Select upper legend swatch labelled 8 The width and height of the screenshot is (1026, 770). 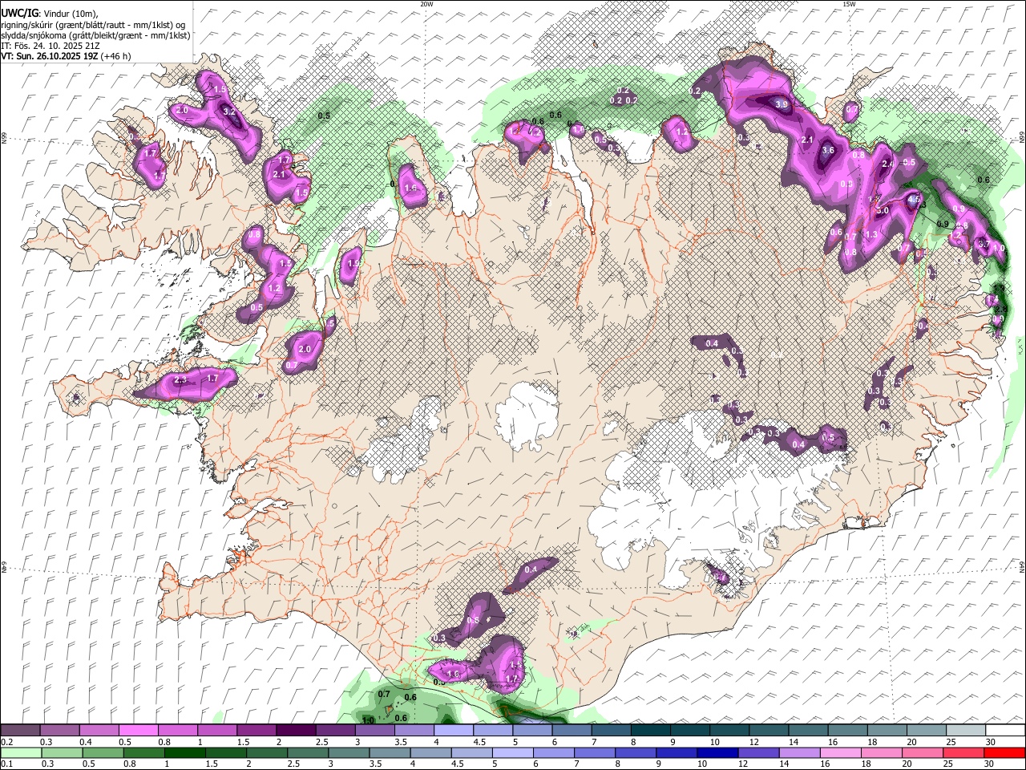651,730
